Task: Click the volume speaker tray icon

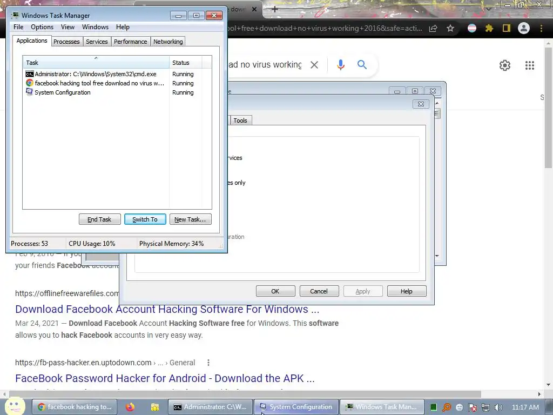Action: coord(498,407)
